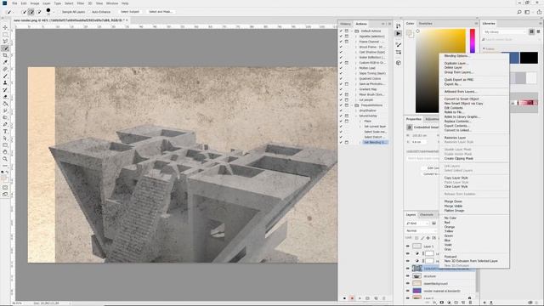This screenshot has height=306, width=544.
Task: Click the create new layer icon
Action: 463,303
